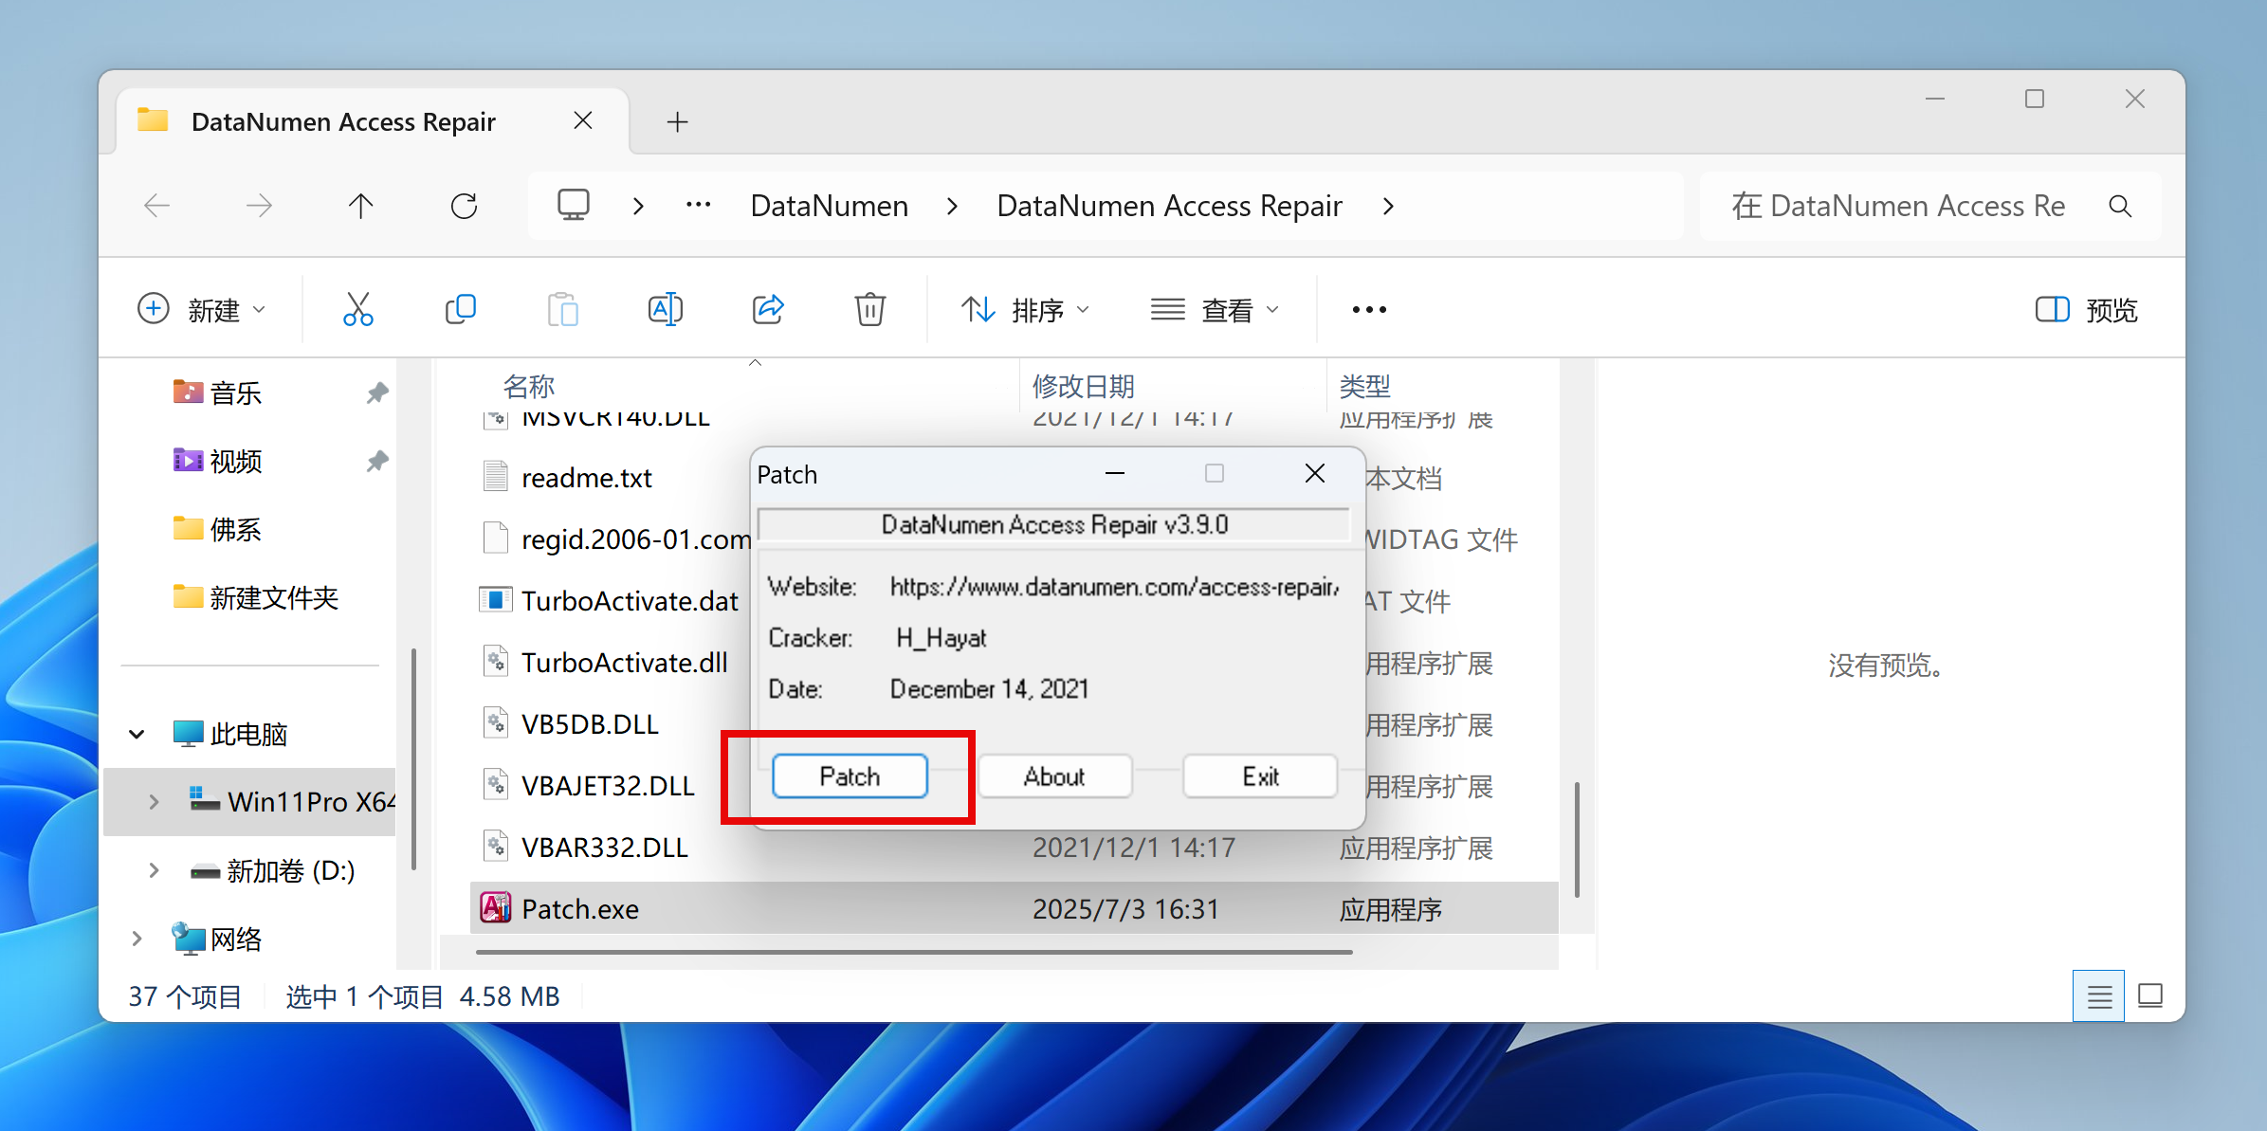The image size is (2267, 1131).
Task: Click the search box in DataNumen folder
Action: click(1897, 206)
